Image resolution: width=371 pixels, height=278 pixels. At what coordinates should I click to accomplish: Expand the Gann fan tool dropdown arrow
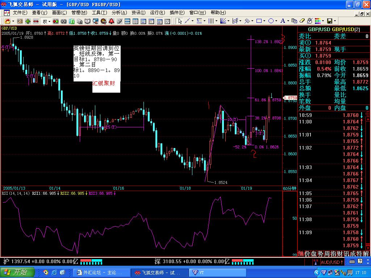228,21
